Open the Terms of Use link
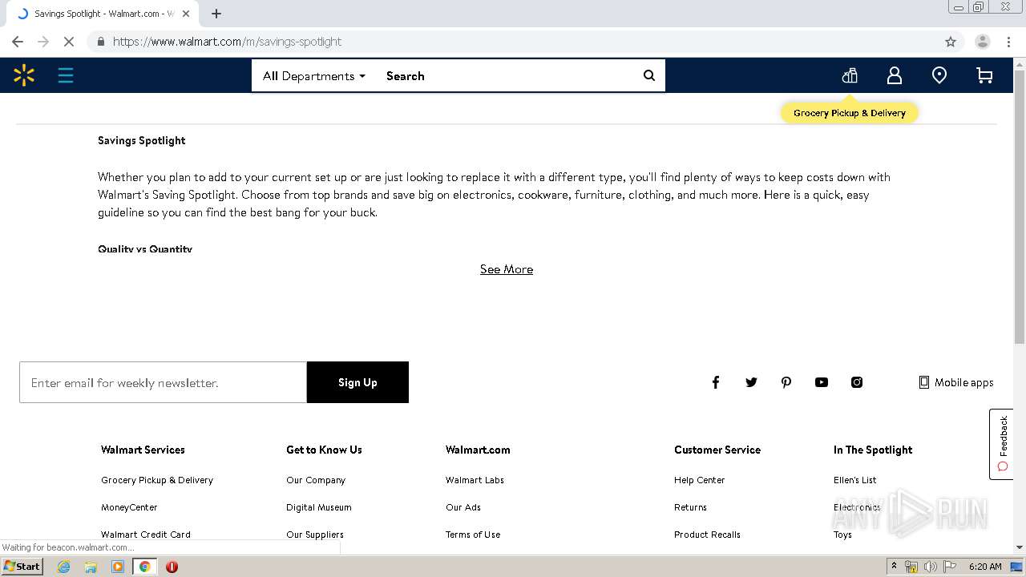The height and width of the screenshot is (577, 1026). pyautogui.click(x=473, y=535)
